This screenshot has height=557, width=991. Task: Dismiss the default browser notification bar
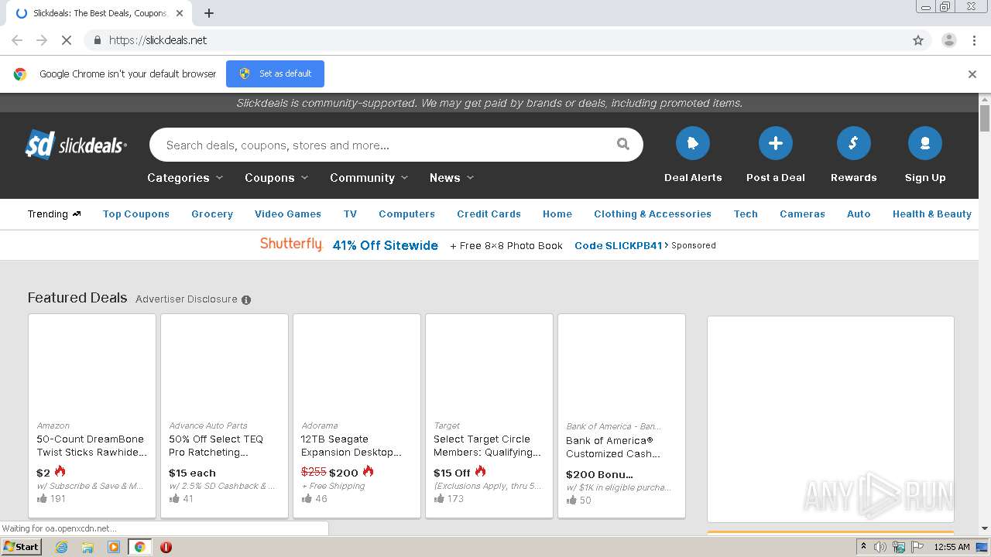972,74
